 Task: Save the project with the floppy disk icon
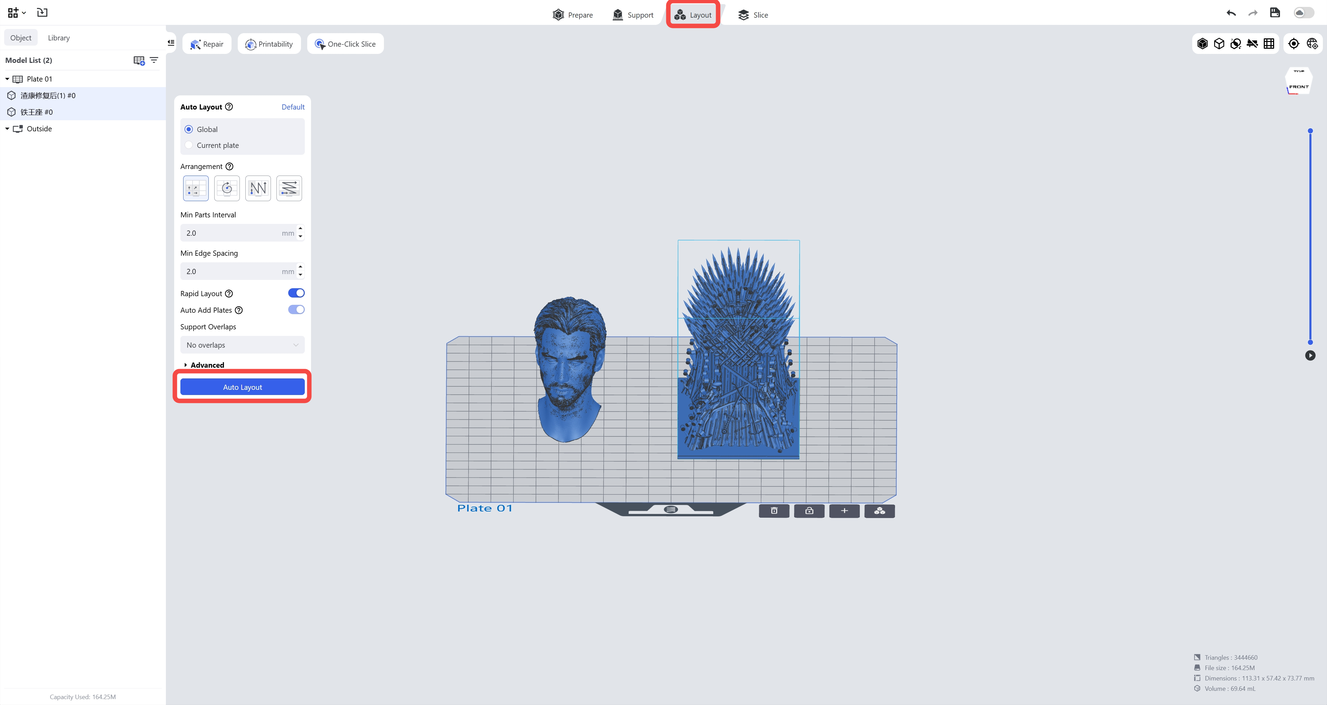pos(1275,13)
